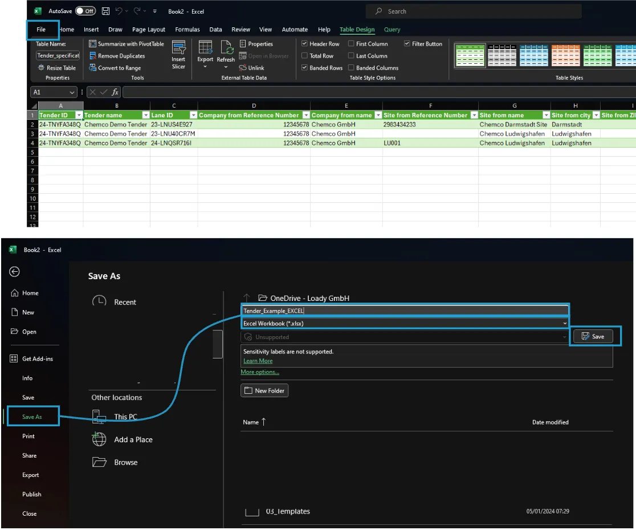The width and height of the screenshot is (636, 530).
Task: Click Remove Duplicates tool
Action: (117, 56)
